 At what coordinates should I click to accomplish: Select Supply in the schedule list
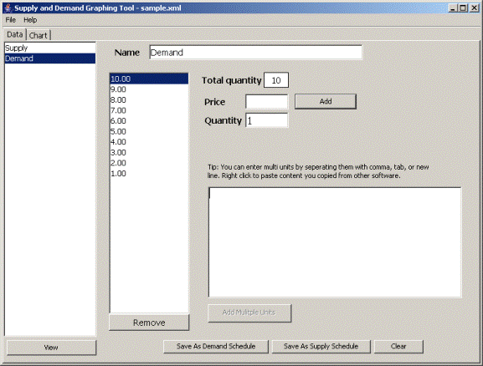tap(50, 48)
